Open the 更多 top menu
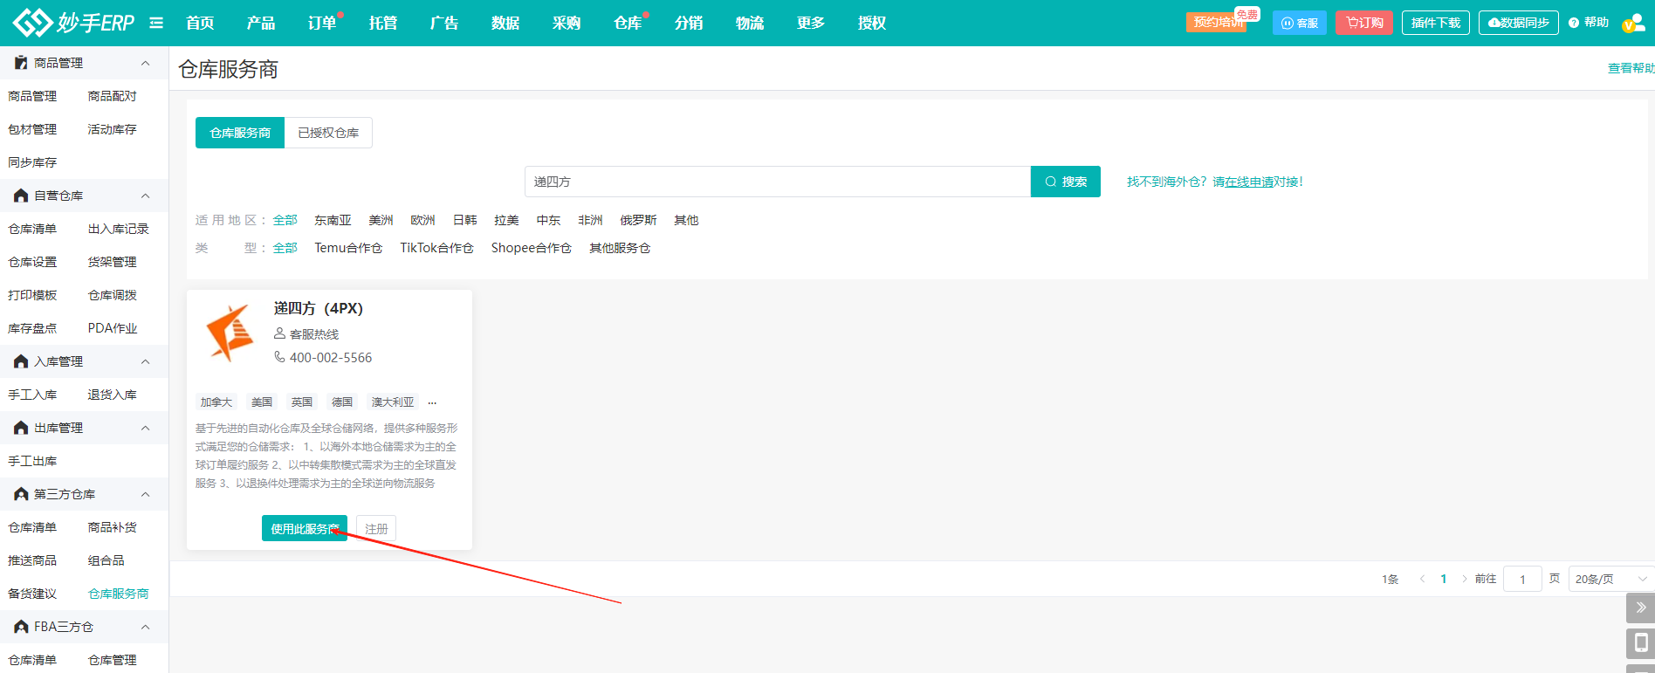Viewport: 1655px width, 673px height. (811, 23)
